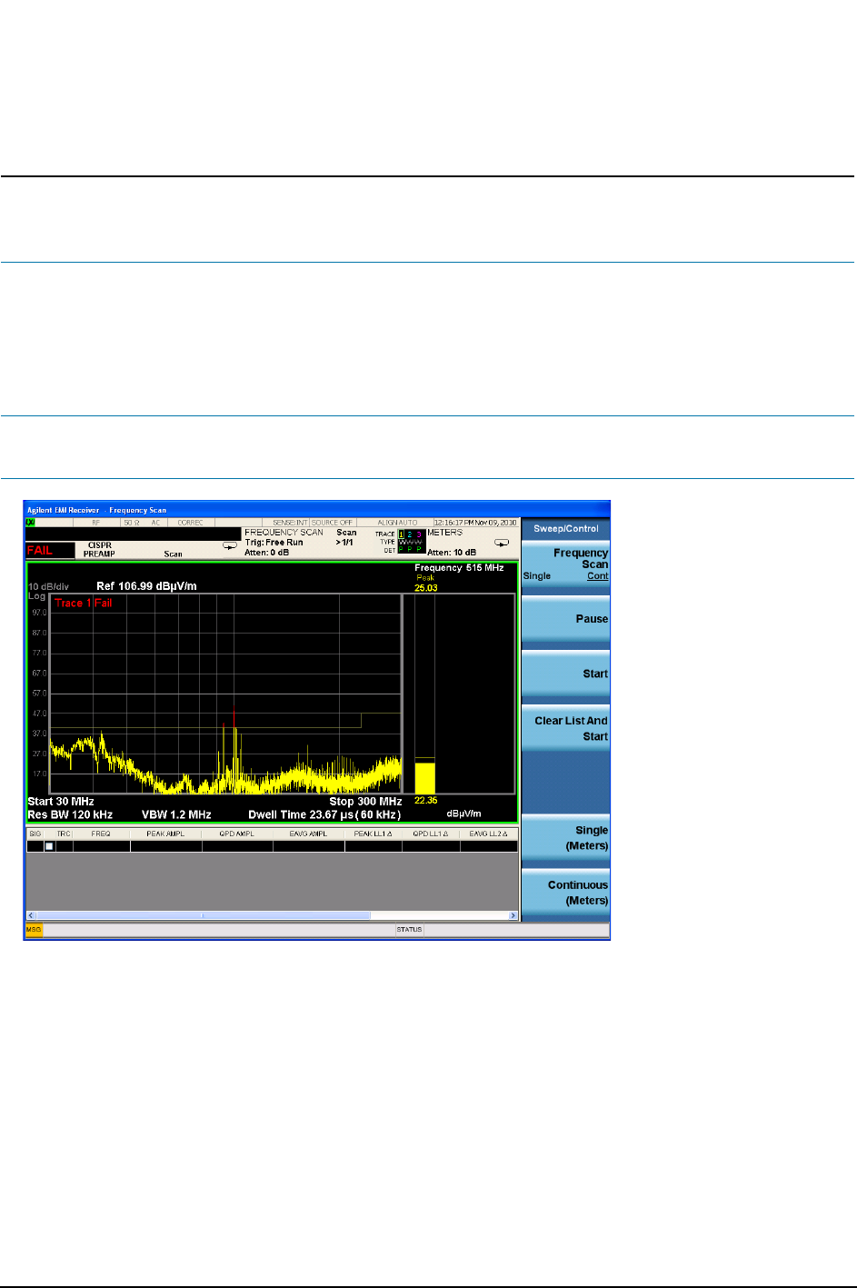Click the 22.36 meter value
This screenshot has height=1288, width=857.
click(x=426, y=801)
